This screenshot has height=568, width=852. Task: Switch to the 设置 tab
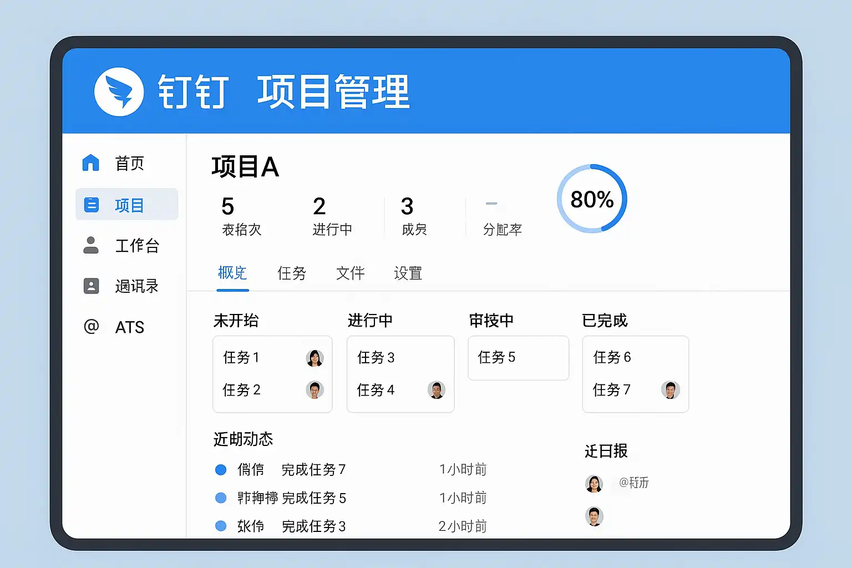tap(408, 273)
